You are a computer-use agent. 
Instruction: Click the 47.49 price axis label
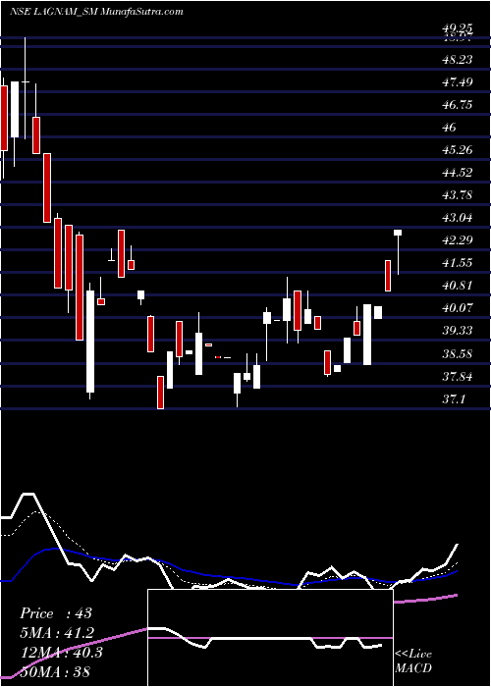[458, 81]
